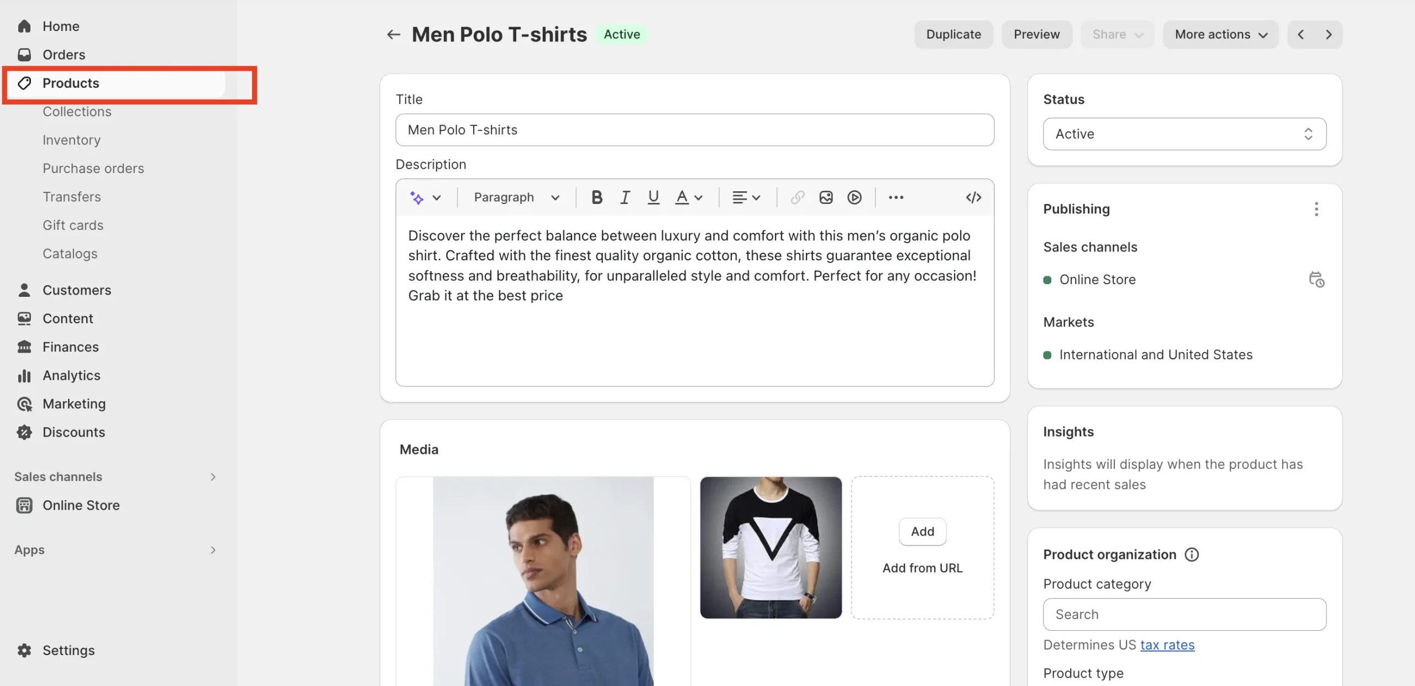Select the blue polo shirt image

543,581
